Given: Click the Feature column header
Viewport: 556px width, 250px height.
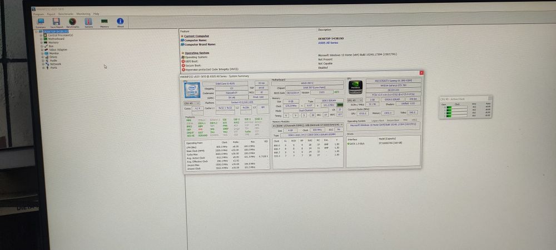Looking at the screenshot, I should (x=185, y=31).
